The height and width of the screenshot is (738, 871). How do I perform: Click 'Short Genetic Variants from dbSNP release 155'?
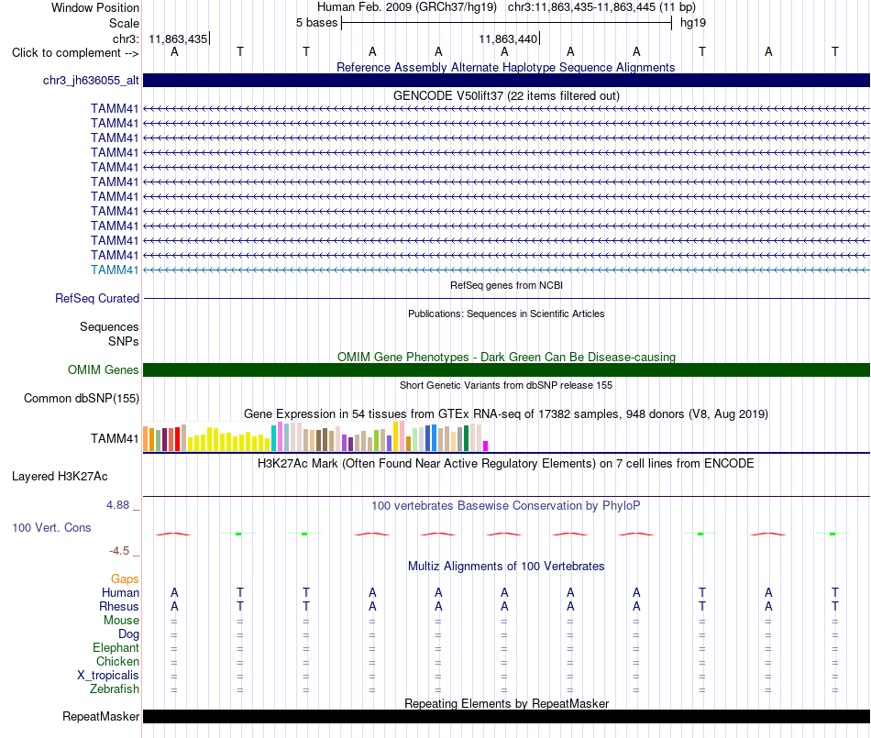[506, 385]
